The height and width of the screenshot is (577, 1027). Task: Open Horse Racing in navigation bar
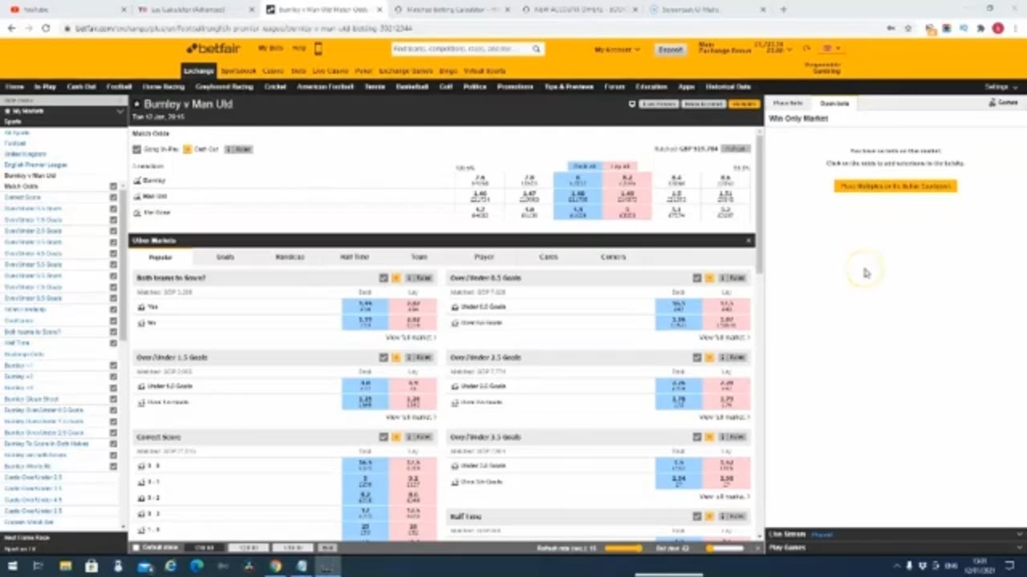pos(163,87)
